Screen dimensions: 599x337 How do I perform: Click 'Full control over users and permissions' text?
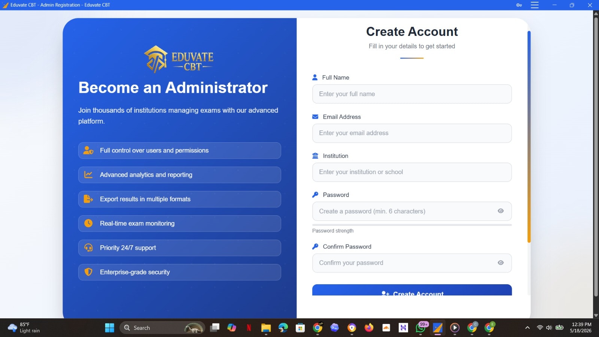click(154, 151)
